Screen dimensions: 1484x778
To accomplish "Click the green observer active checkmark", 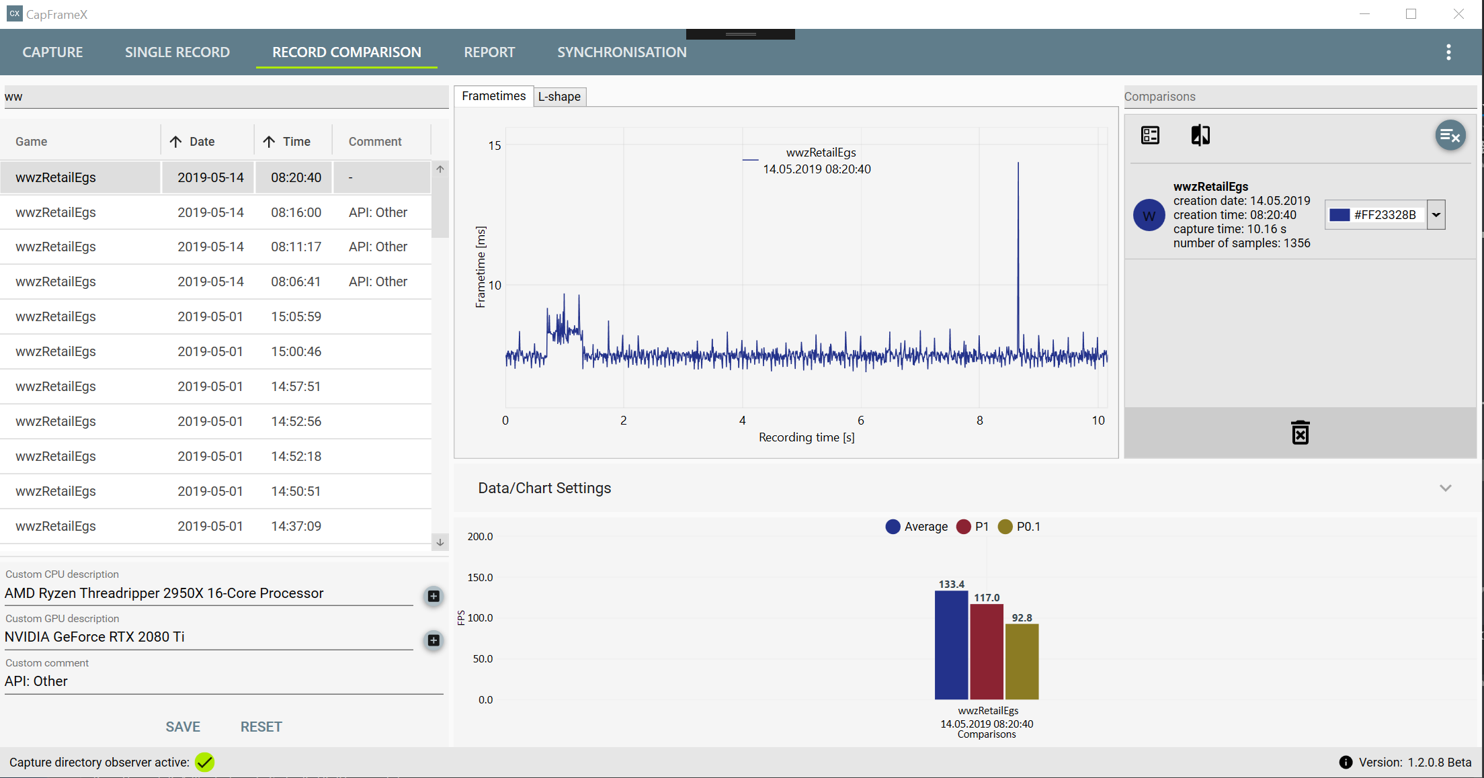I will (x=204, y=762).
